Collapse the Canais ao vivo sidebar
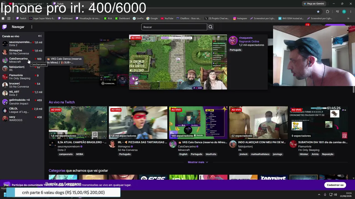The height and width of the screenshot is (199, 355). [x=40, y=36]
